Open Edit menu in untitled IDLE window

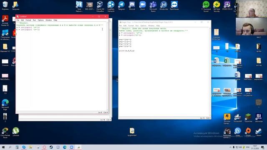[x=22, y=20]
